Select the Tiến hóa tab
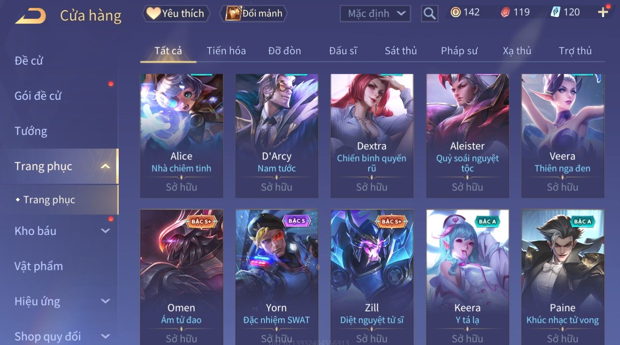This screenshot has width=620, height=345. tap(226, 51)
